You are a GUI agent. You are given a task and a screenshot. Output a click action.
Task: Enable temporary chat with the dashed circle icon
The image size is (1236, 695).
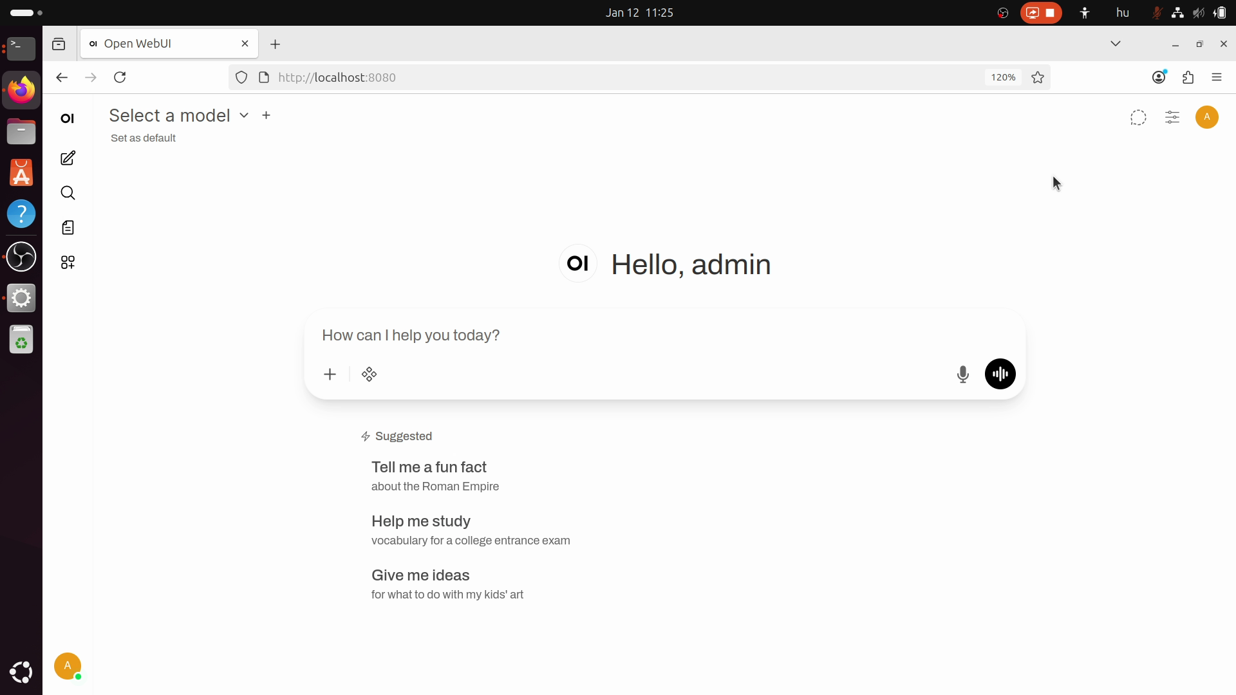1138,118
